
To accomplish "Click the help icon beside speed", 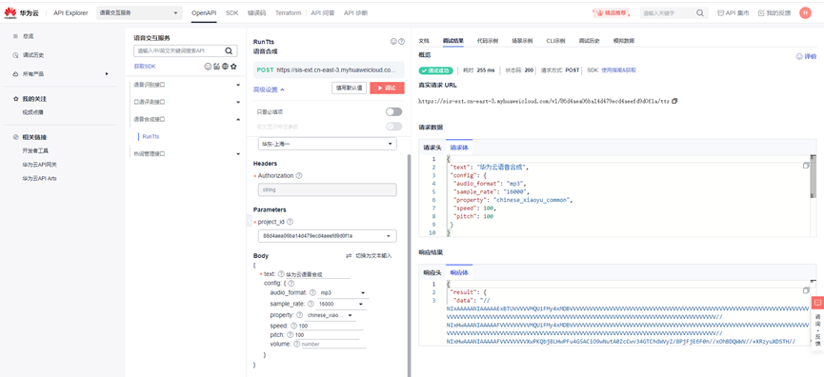I will (x=293, y=327).
